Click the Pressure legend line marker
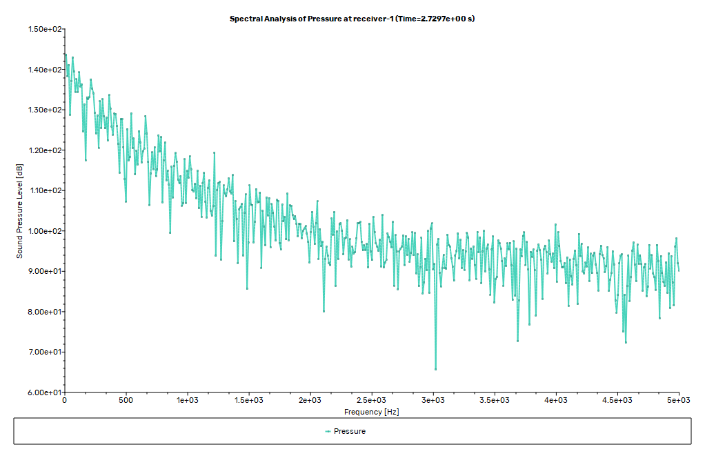Image resolution: width=705 pixels, height=458 pixels. 328,432
